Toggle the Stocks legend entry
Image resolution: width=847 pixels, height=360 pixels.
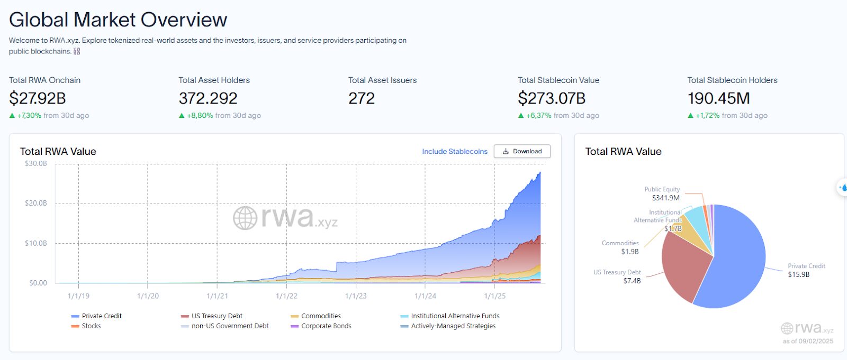pos(86,326)
